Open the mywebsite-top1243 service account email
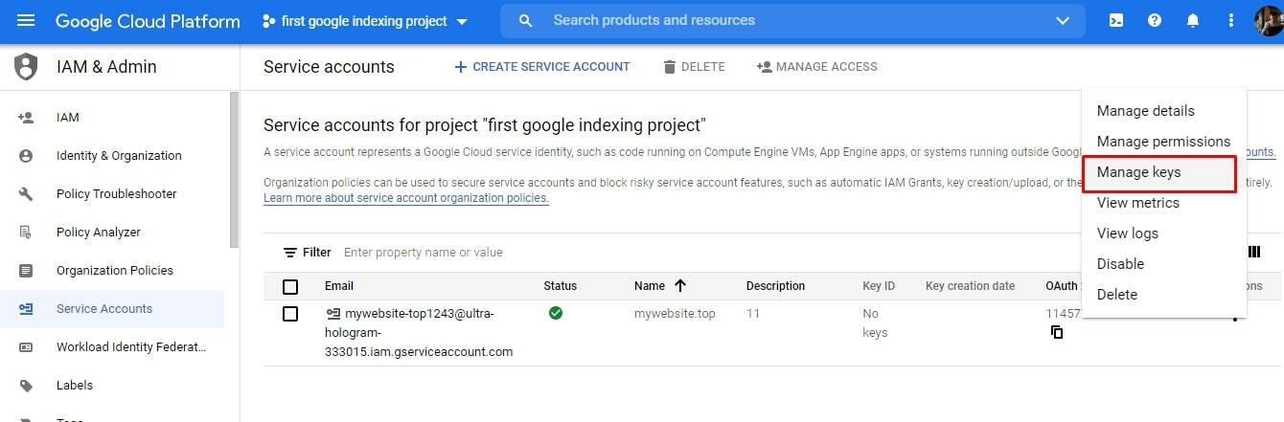Screen dimensions: 1284x422 coord(419,333)
